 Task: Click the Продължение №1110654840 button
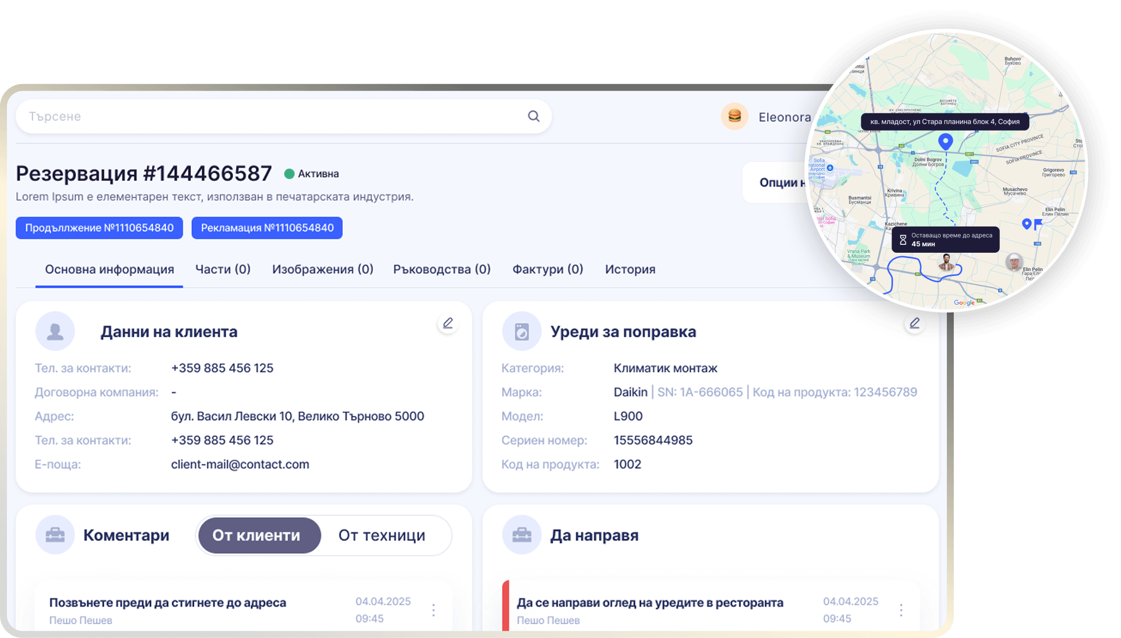[99, 228]
